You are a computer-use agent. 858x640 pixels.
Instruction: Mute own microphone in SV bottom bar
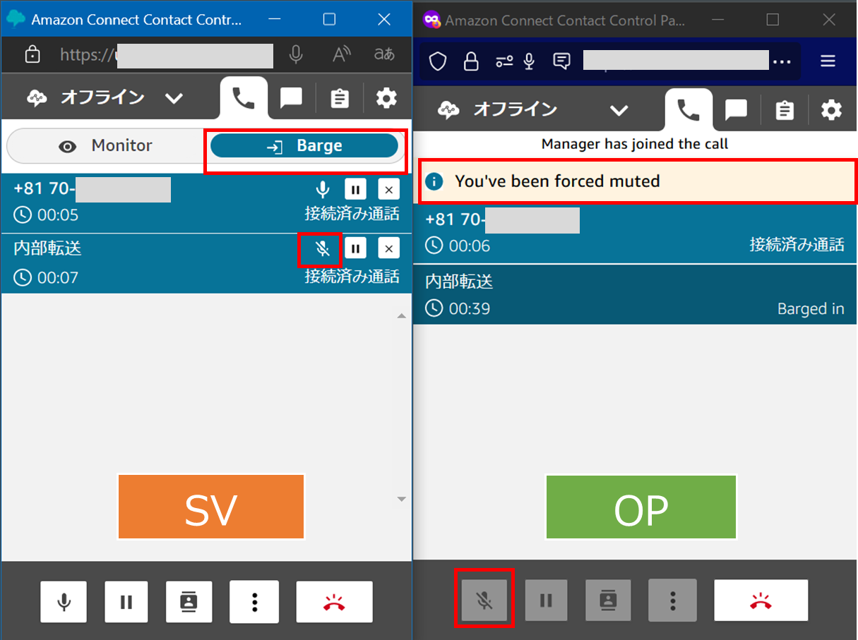point(64,602)
